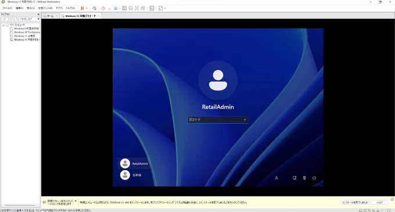
Task: Open network icon on login screen
Action: click(x=295, y=178)
